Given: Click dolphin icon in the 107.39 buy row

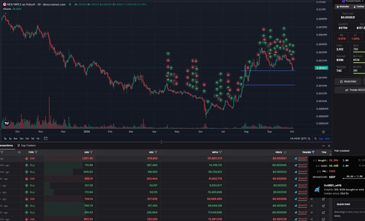Looking at the screenshot, I should (x=296, y=186).
